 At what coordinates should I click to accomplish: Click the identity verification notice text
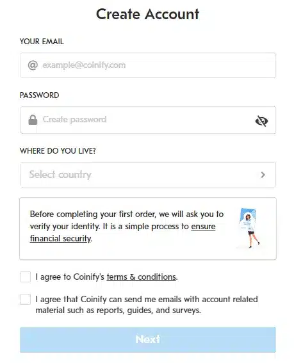[127, 226]
